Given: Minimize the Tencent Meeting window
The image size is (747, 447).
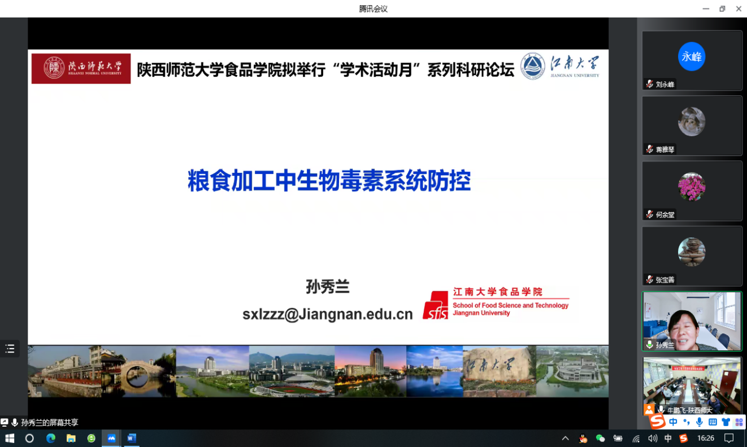Looking at the screenshot, I should 706,8.
